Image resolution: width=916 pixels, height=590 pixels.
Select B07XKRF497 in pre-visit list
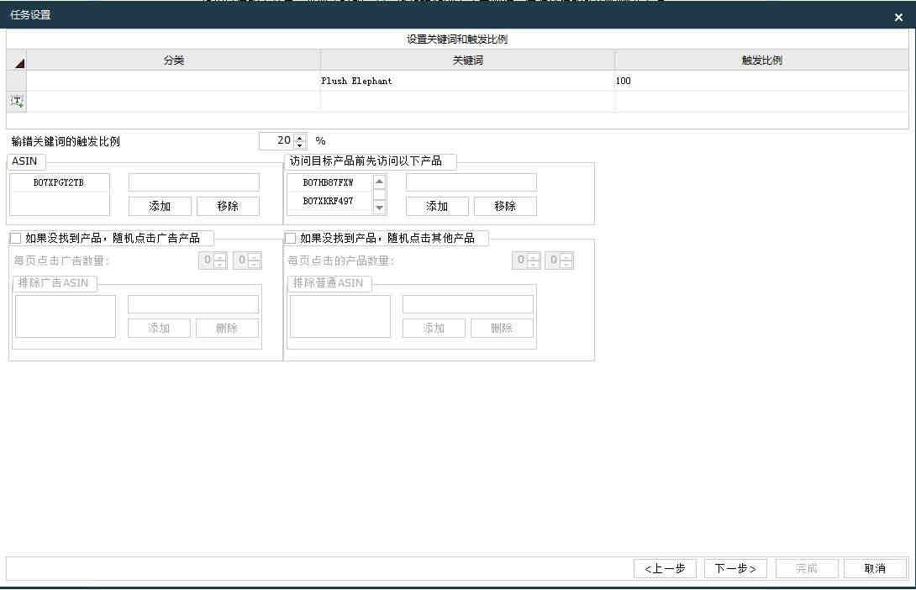[x=329, y=201]
